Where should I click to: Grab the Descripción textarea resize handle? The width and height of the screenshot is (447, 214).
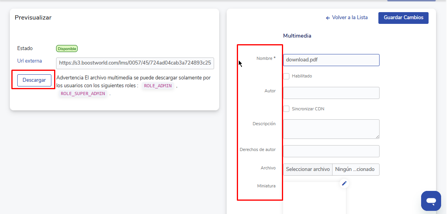pos(377,136)
